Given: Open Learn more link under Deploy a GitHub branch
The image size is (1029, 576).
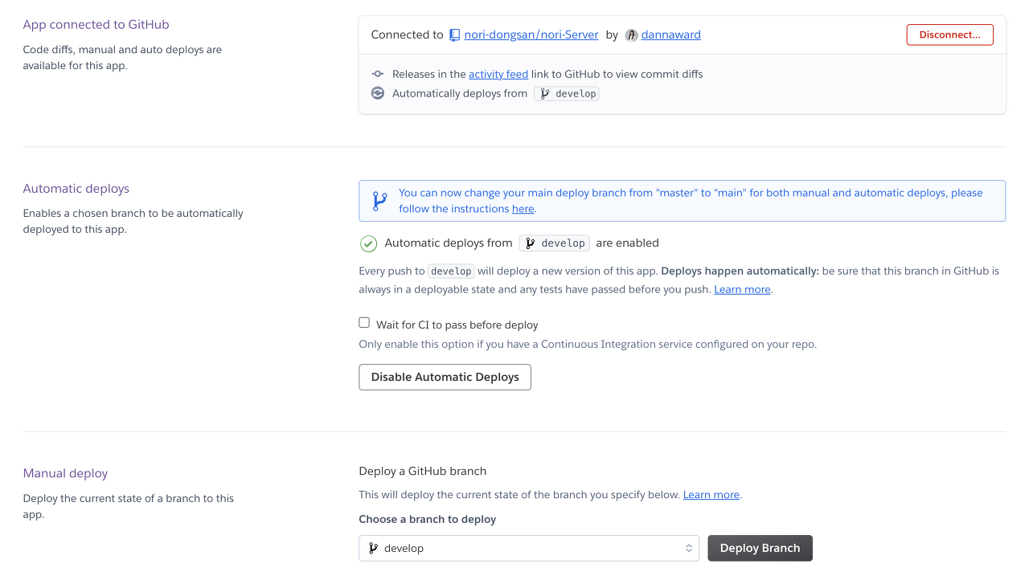Looking at the screenshot, I should pyautogui.click(x=711, y=495).
